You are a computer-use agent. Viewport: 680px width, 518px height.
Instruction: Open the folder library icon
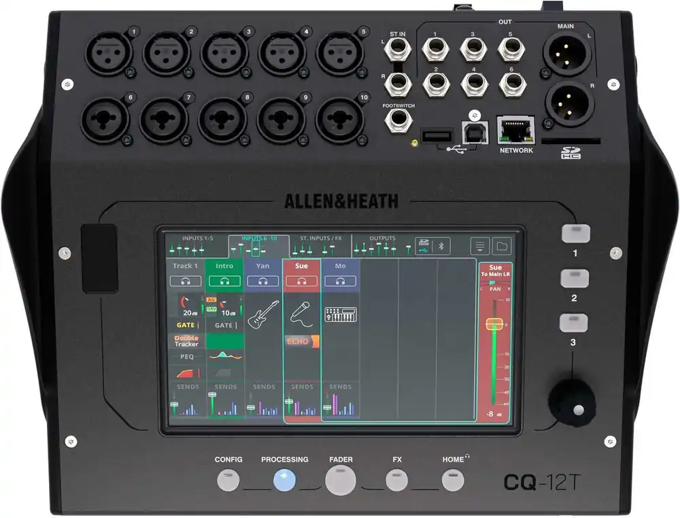coord(501,246)
